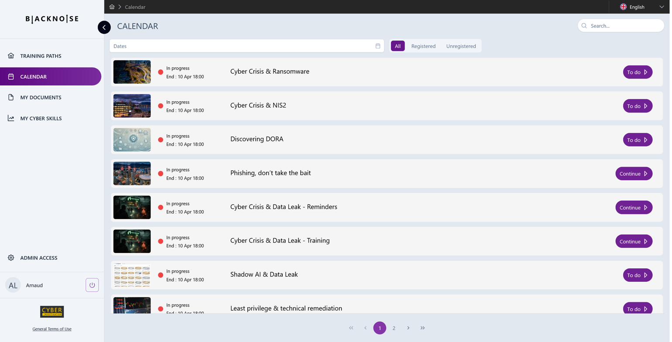
Task: Start Least privilege & technical remediation To do
Action: point(638,308)
